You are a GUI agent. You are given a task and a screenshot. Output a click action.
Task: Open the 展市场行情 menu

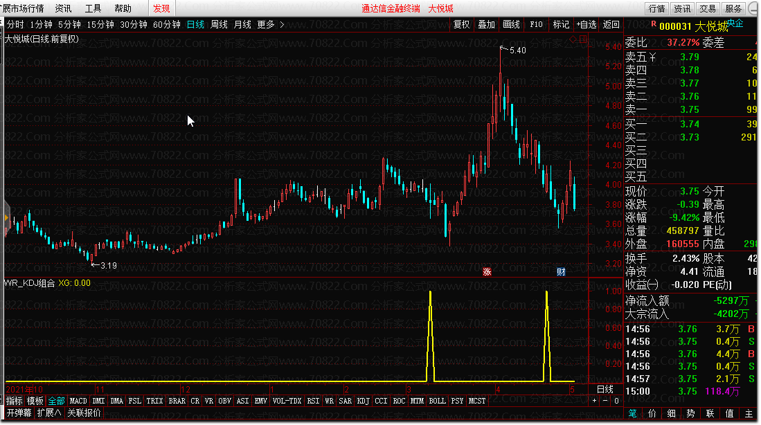23,8
